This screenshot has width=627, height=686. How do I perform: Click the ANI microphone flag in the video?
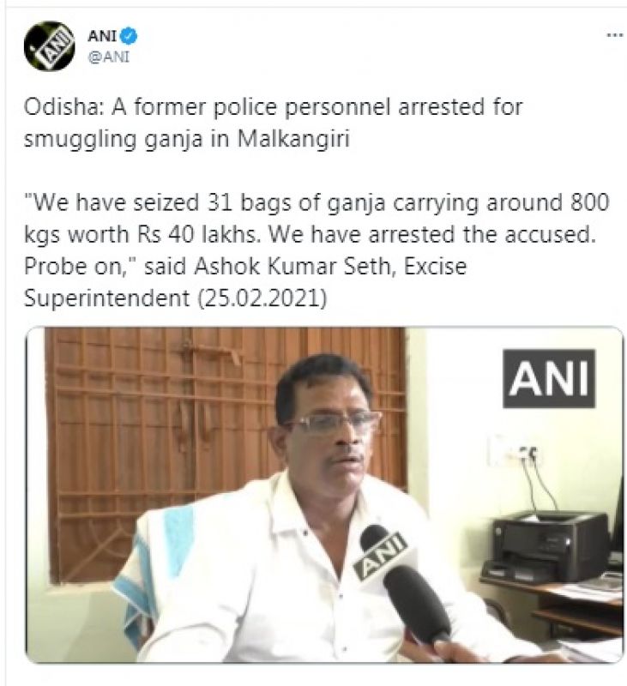(381, 557)
